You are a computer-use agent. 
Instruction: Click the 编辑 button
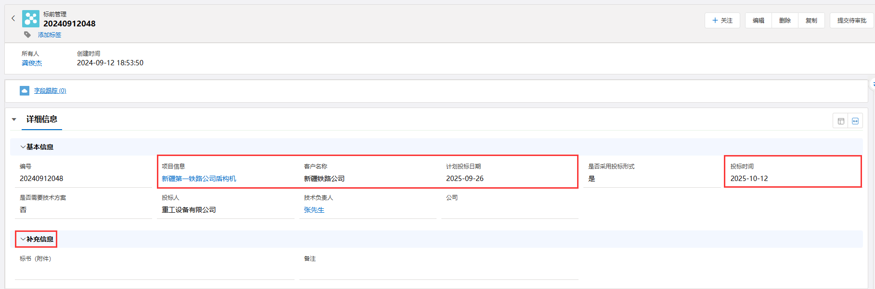click(759, 21)
